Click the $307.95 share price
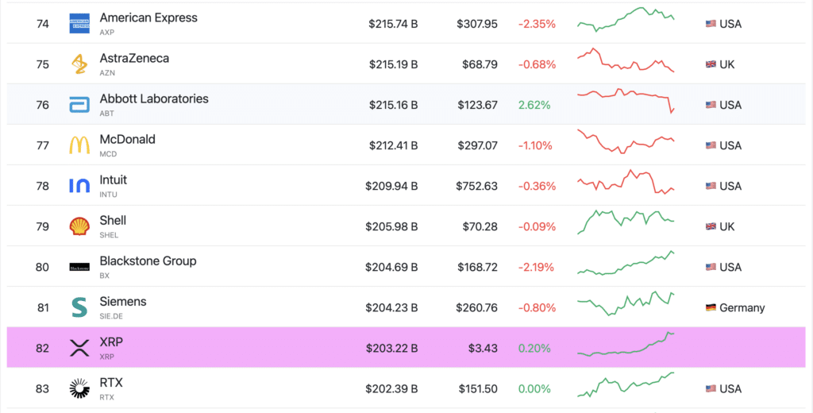Image resolution: width=813 pixels, height=413 pixels. pyautogui.click(x=477, y=24)
